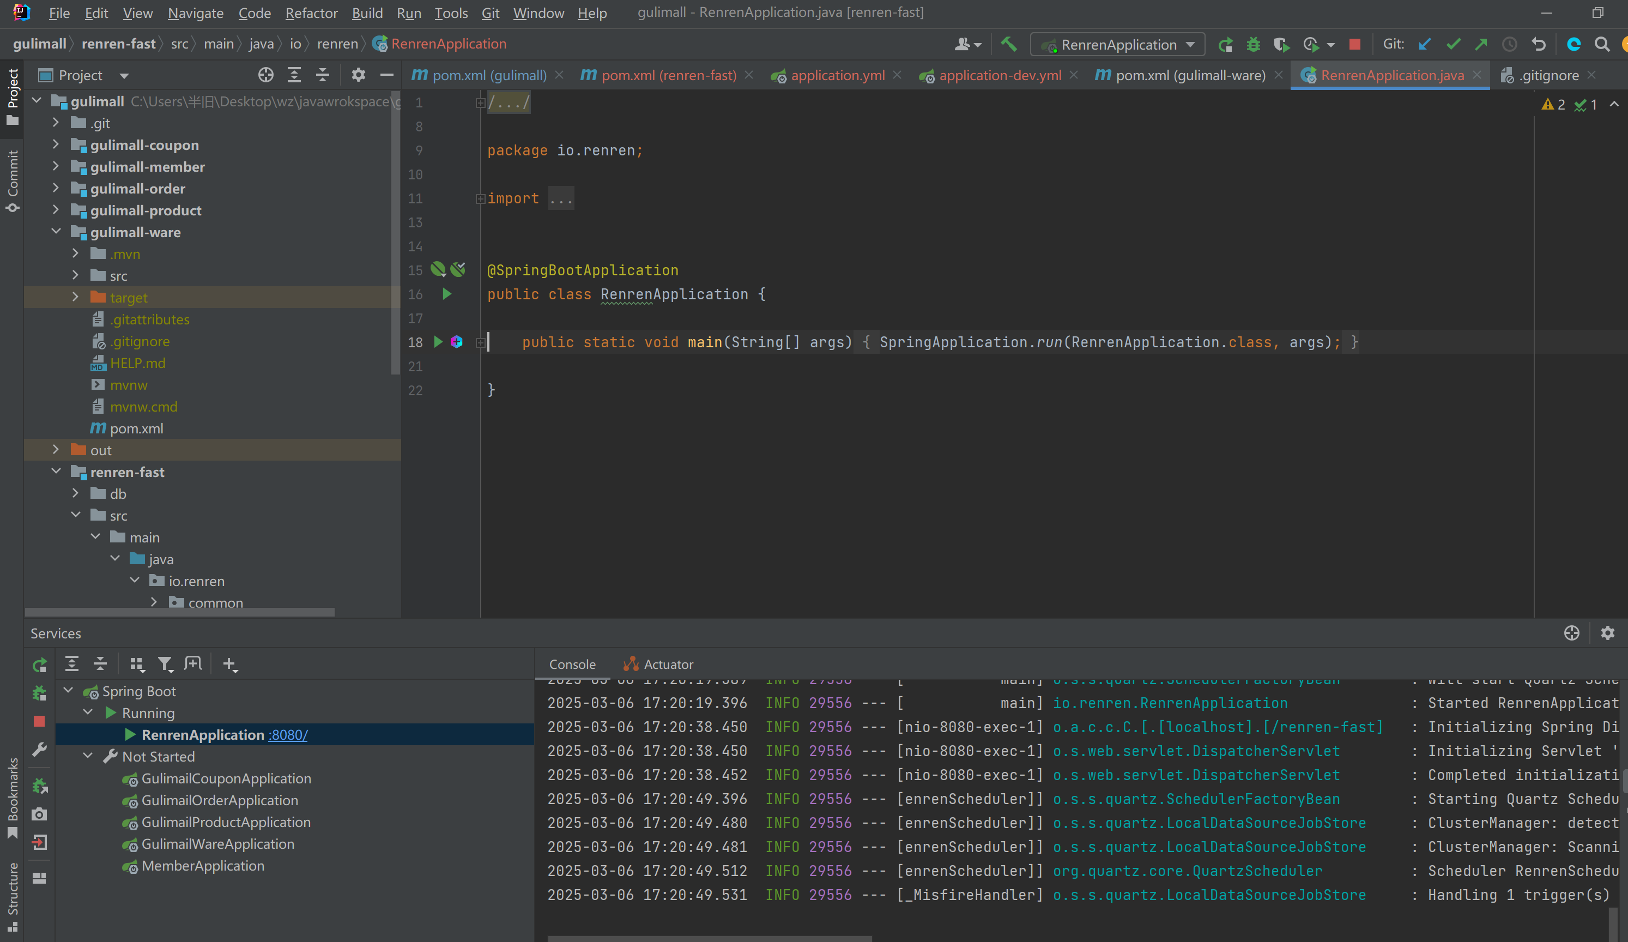Open Services filter funnel icon

click(x=165, y=663)
